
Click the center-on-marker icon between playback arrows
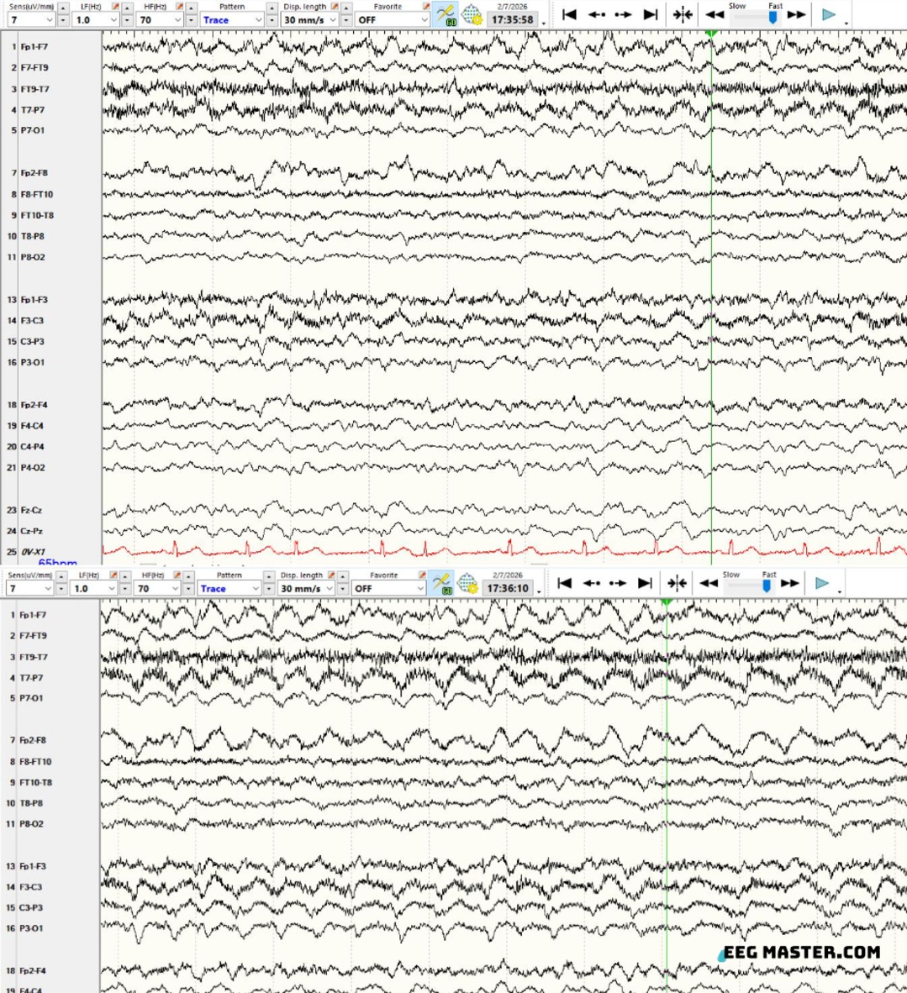(x=683, y=14)
